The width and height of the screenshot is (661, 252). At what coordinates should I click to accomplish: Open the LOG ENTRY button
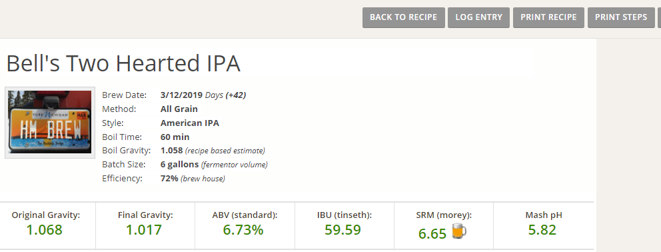478,17
